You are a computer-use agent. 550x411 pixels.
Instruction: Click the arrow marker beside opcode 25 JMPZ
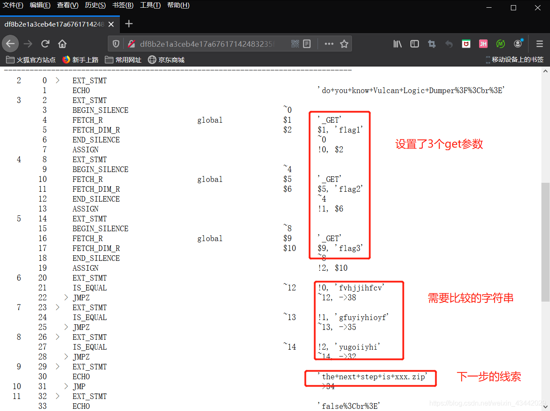[66, 327]
